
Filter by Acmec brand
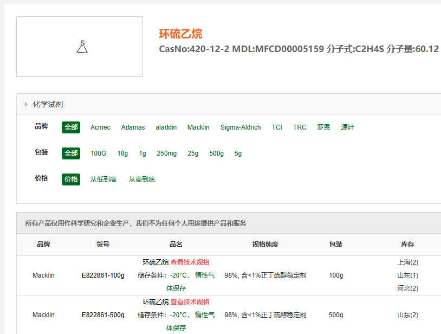pos(100,127)
